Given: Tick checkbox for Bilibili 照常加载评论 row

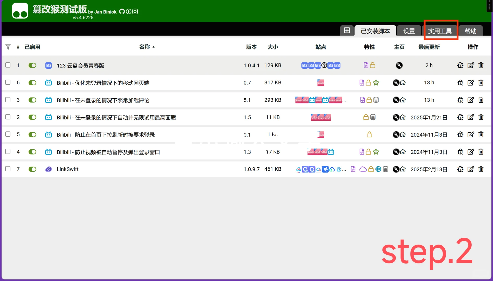Looking at the screenshot, I should coord(8,100).
